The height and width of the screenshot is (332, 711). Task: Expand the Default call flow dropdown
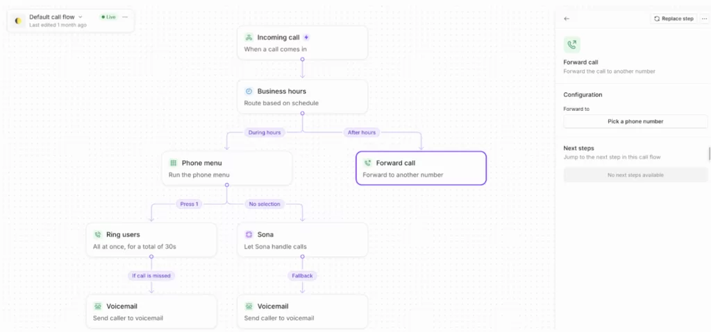[81, 17]
